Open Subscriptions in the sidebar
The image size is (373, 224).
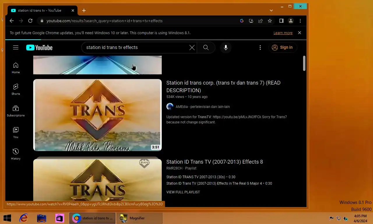pyautogui.click(x=16, y=111)
